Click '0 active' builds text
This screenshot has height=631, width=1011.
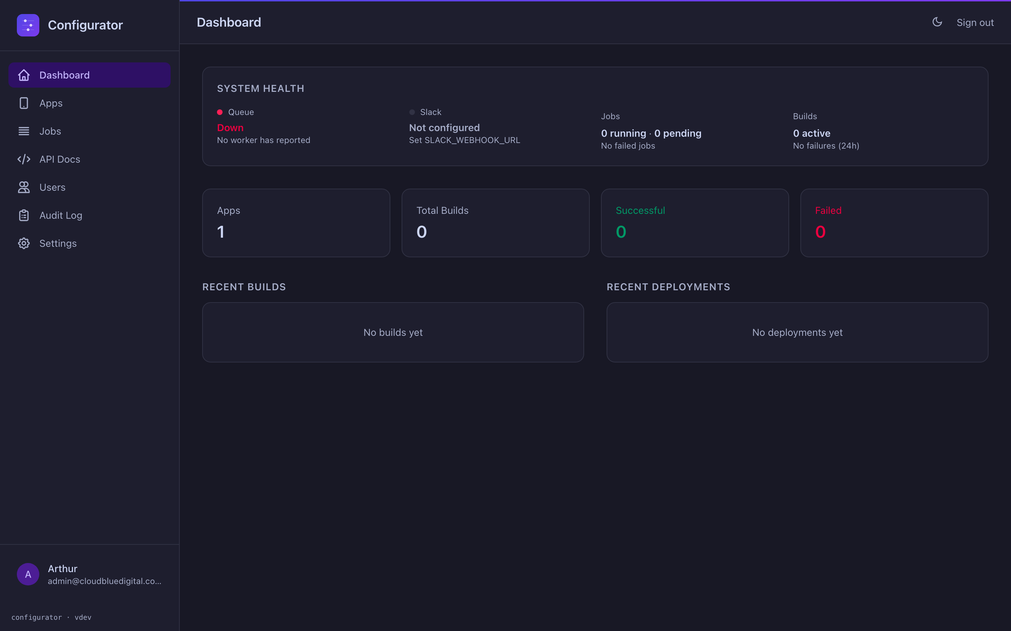click(812, 133)
